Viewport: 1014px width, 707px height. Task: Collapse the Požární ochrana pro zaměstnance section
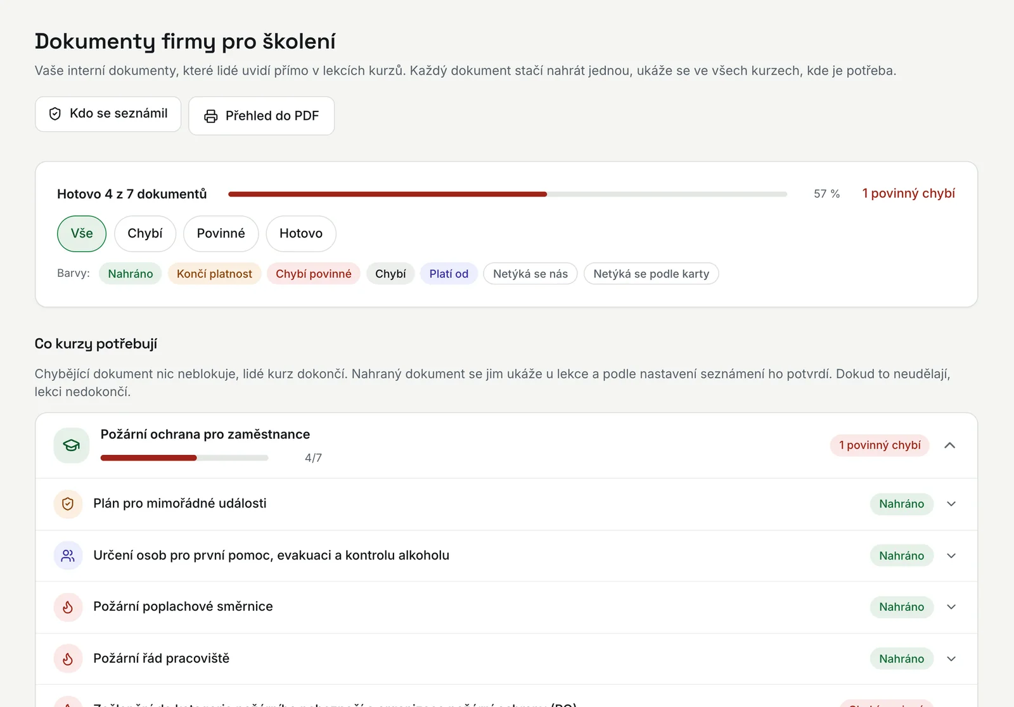pos(949,445)
